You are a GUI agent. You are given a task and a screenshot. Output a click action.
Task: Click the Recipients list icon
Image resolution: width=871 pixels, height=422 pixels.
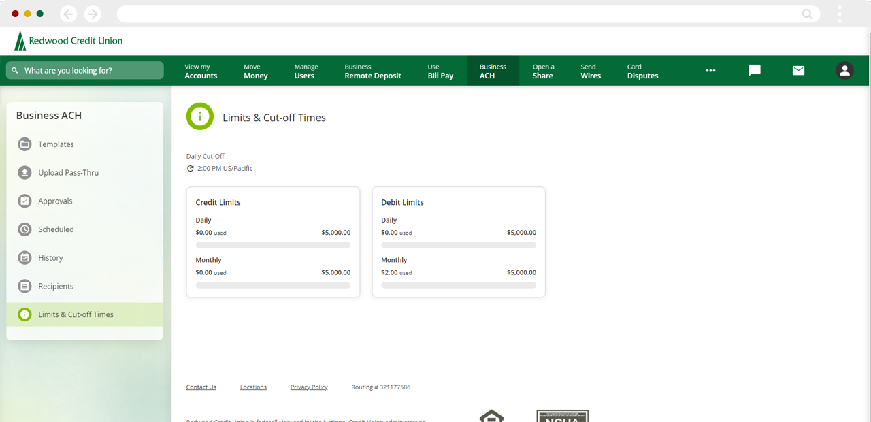24,287
